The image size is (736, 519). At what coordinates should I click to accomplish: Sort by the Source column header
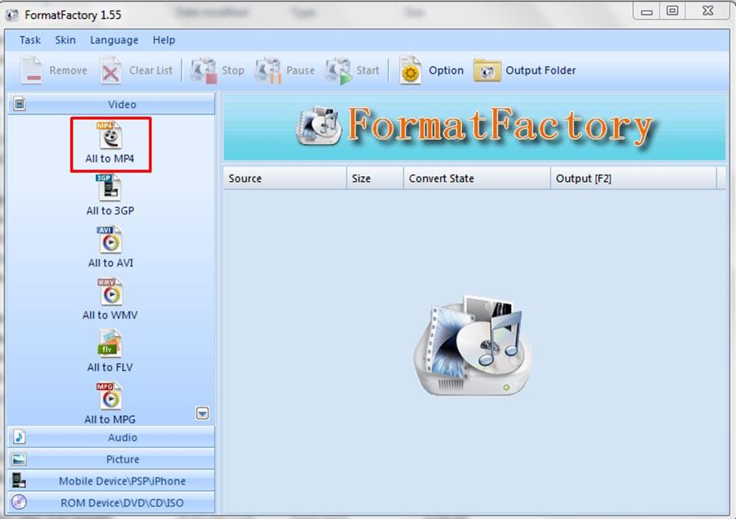285,178
